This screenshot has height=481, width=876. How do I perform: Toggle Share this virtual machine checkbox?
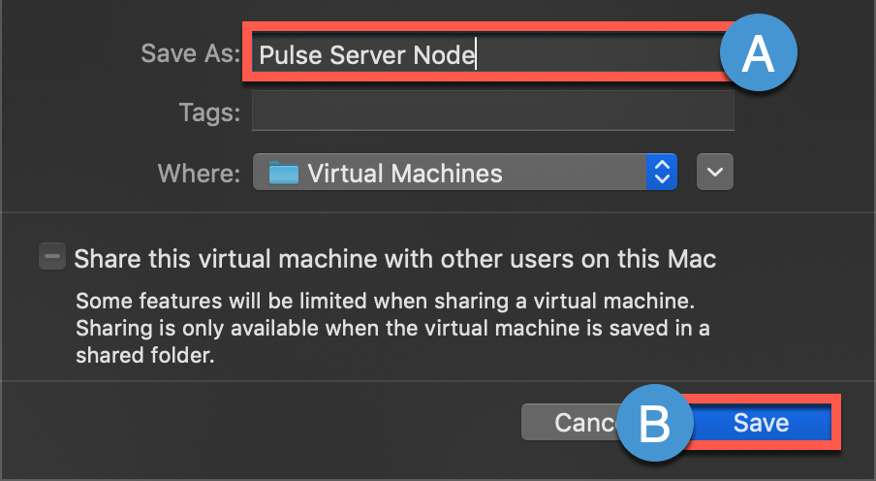pyautogui.click(x=51, y=258)
